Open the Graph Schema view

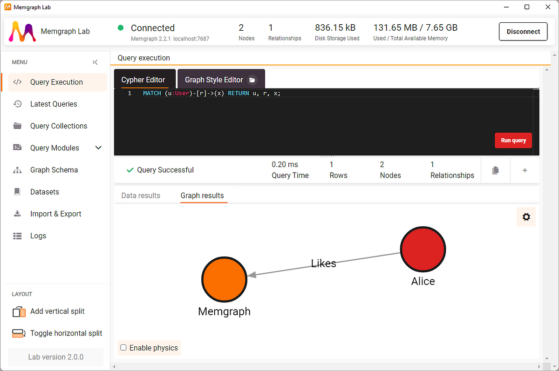54,170
